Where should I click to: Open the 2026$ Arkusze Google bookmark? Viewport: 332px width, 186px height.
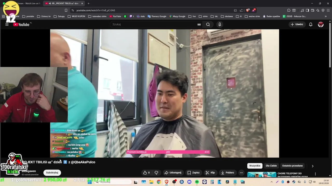coord(294,16)
